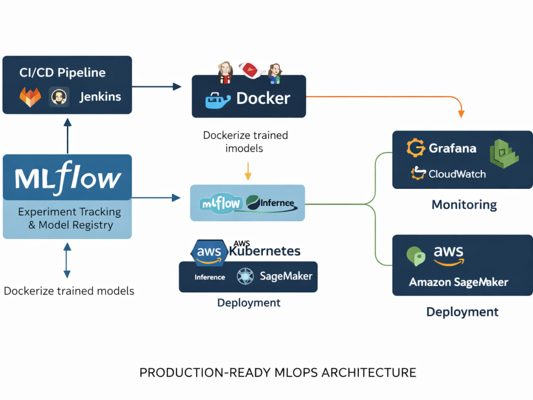Click the green isometric cube icon
This screenshot has height=400, width=533.
point(504,154)
